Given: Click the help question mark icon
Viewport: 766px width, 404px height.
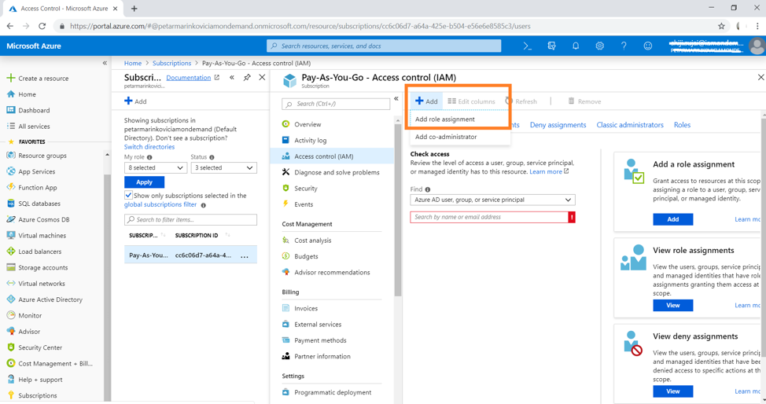Looking at the screenshot, I should click(624, 46).
